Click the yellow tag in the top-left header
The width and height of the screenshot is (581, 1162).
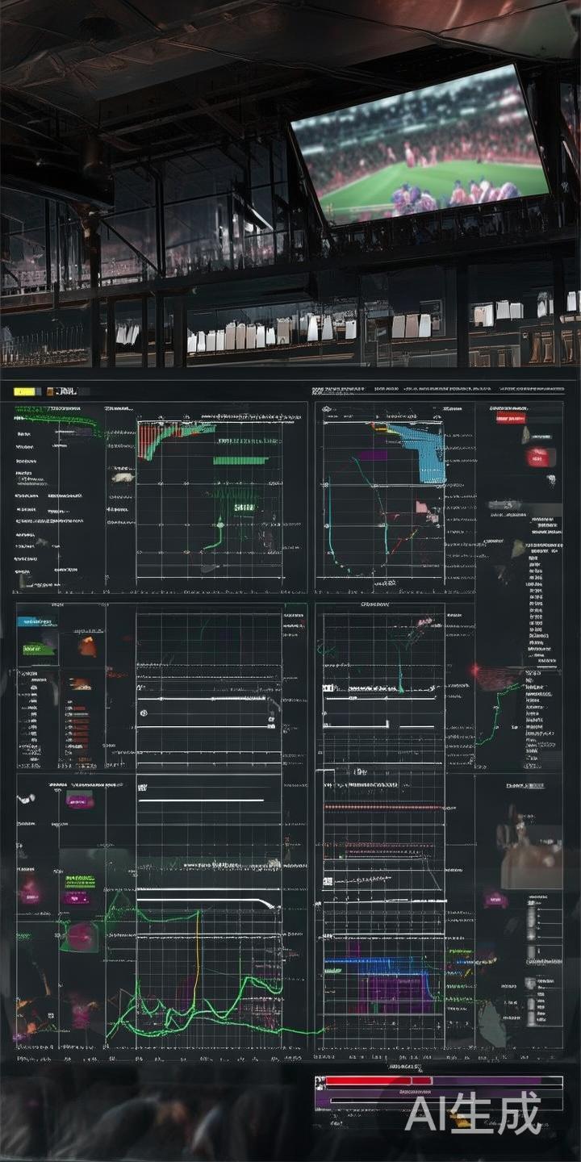[x=24, y=391]
